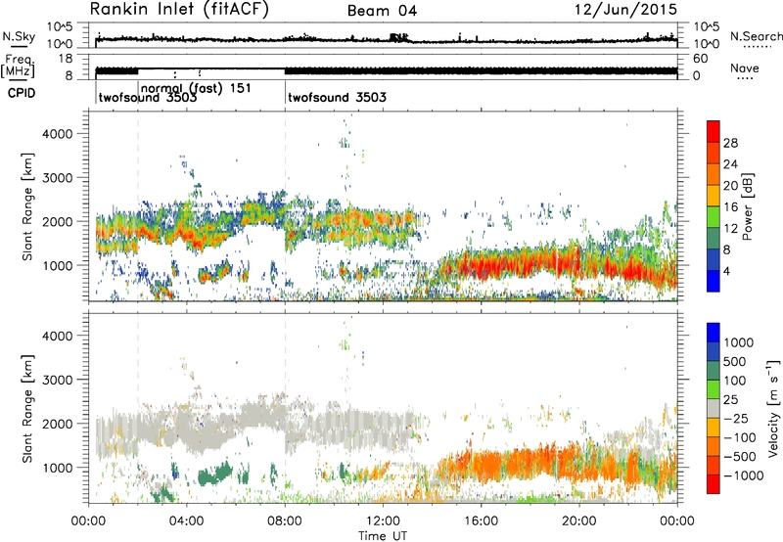Click the second 'twofsound 3503' label after 08:00

337,97
